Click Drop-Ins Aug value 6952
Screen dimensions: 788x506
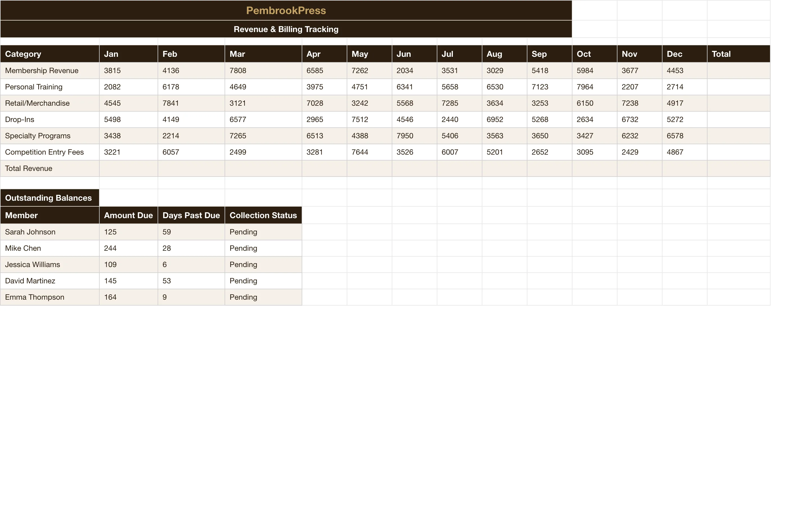[505, 119]
